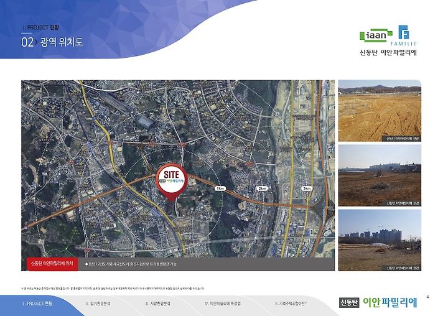Viewport: 448px width, 316px height.
Task: Open the 'IV. 이안파밀리에 특장점' tab
Action: point(223,304)
